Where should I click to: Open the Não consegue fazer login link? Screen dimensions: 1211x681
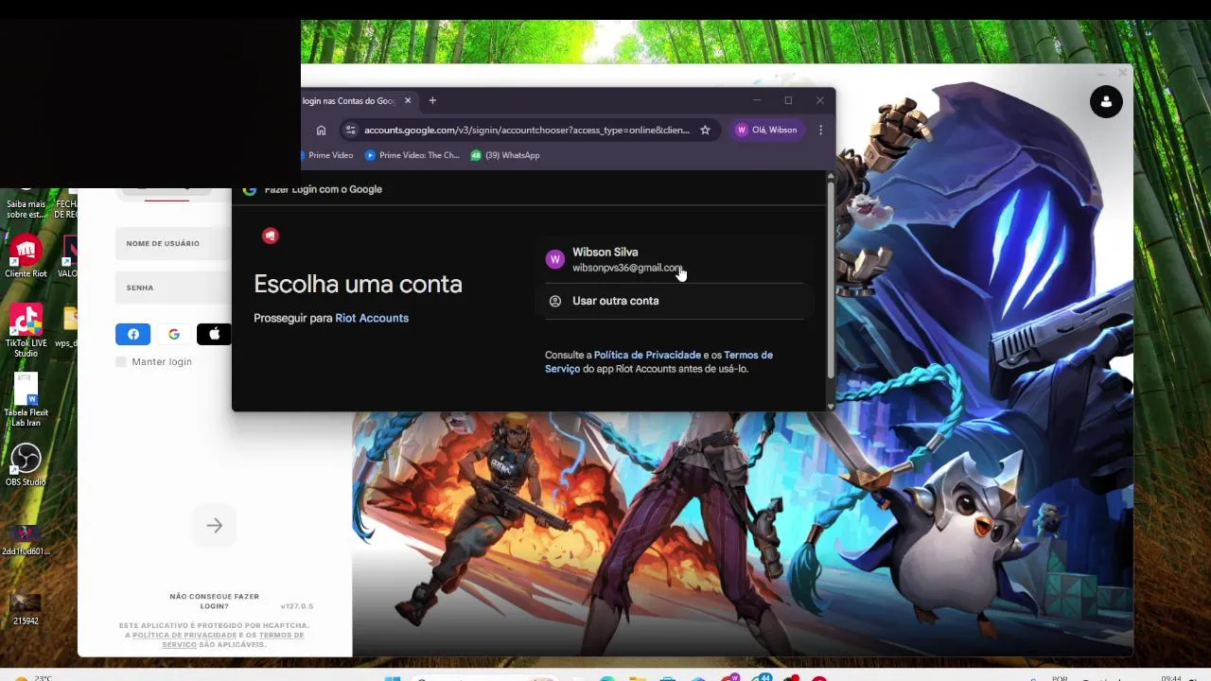coord(214,601)
